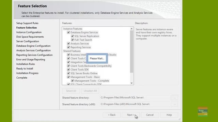Viewport: 218px width, 122px height.
Task: Browse for shared feature directory
Action: pos(175,98)
